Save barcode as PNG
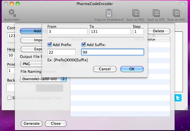 (x=135, y=15)
